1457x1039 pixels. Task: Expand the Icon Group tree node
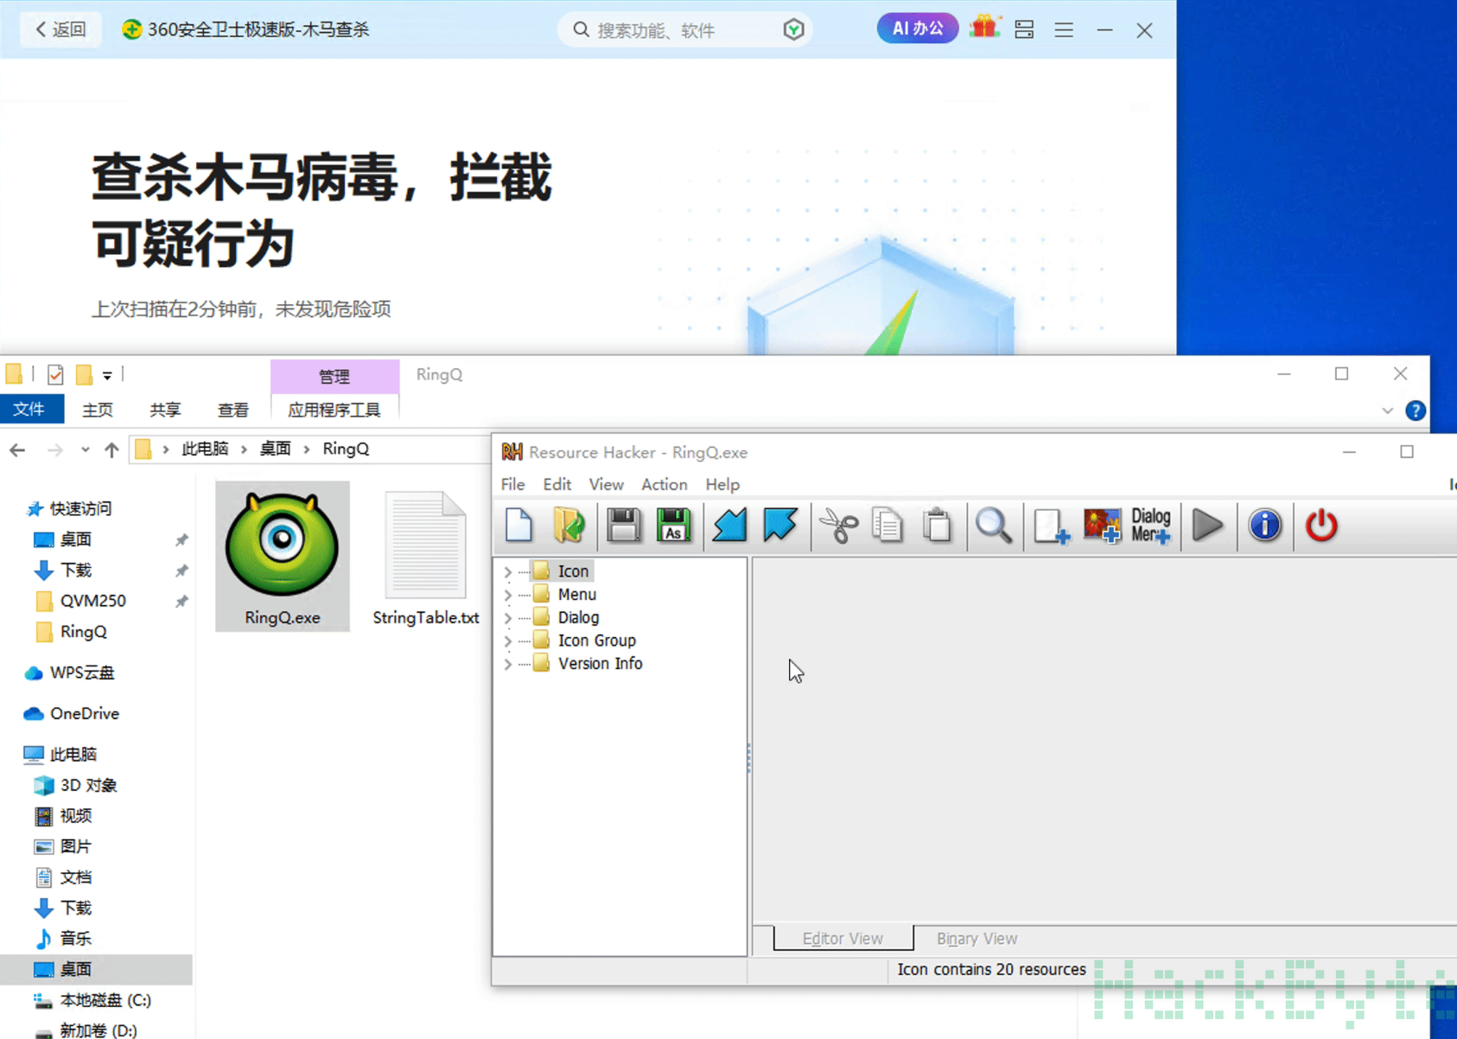508,641
